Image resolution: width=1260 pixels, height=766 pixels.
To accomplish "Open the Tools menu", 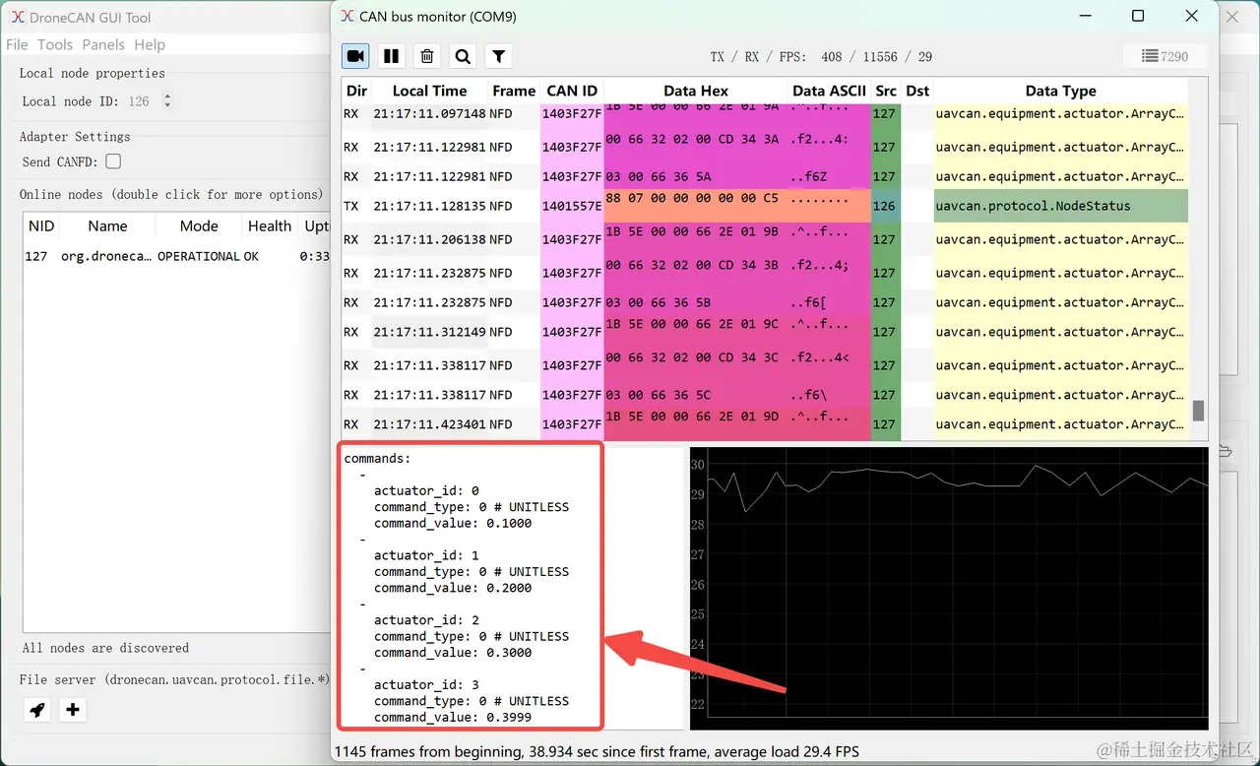I will tap(55, 44).
